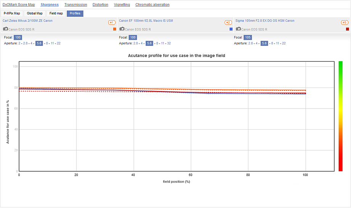Set Zeiss lens aperture to 22
351x208 pixels.
point(59,43)
